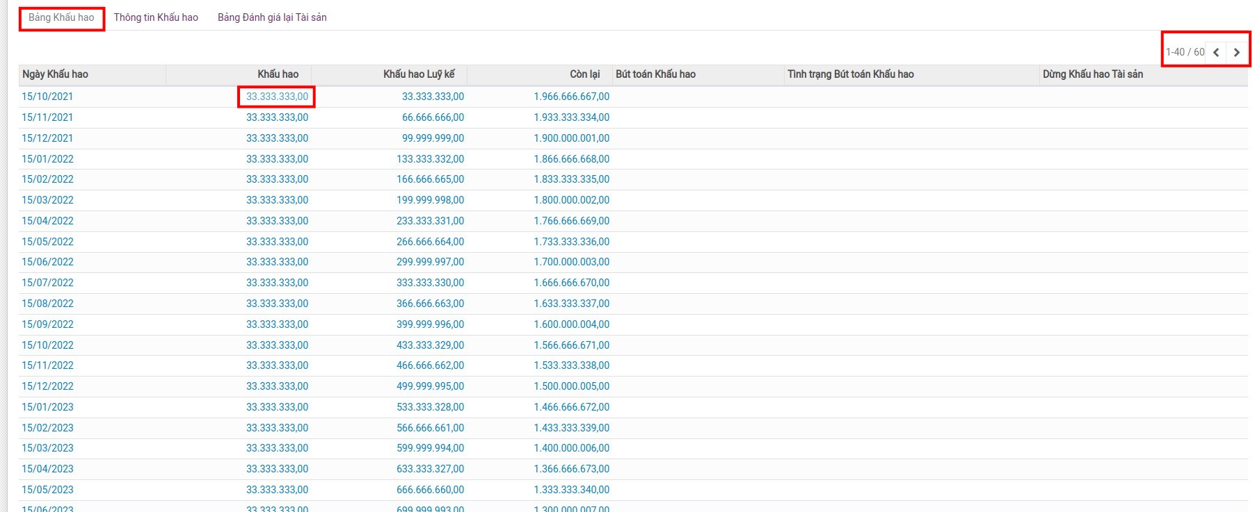1255x512 pixels.
Task: Select the row dated 15/01/2022
Action: [47, 159]
